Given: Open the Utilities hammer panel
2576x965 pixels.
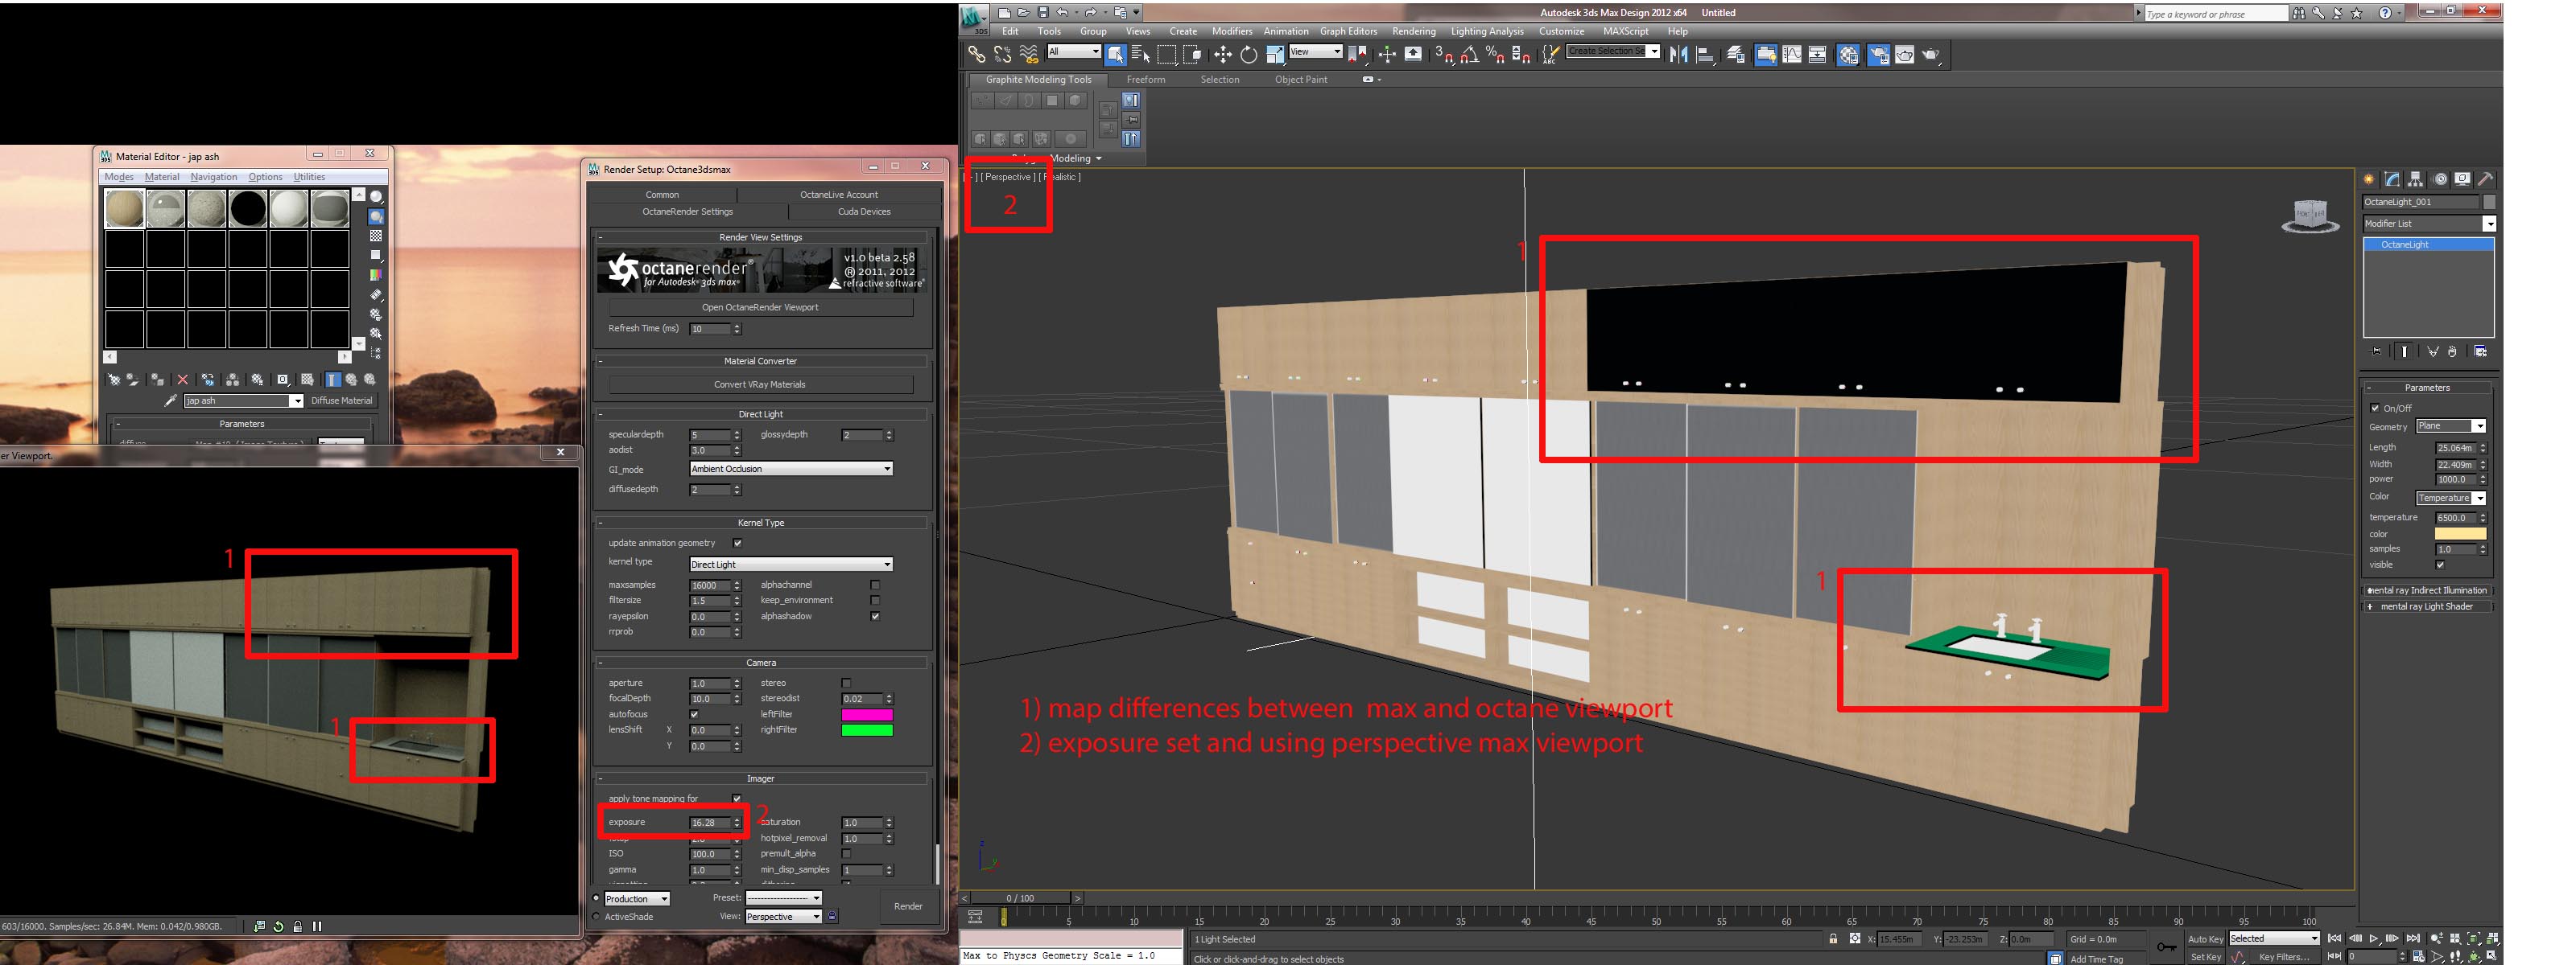Looking at the screenshot, I should pos(2486,180).
